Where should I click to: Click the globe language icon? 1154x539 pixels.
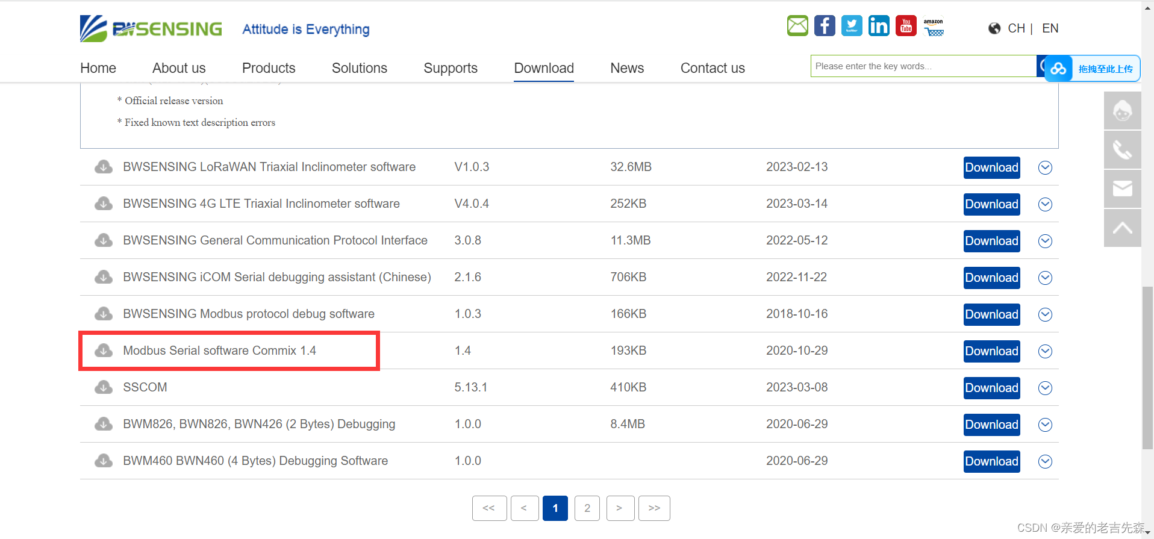pos(994,28)
